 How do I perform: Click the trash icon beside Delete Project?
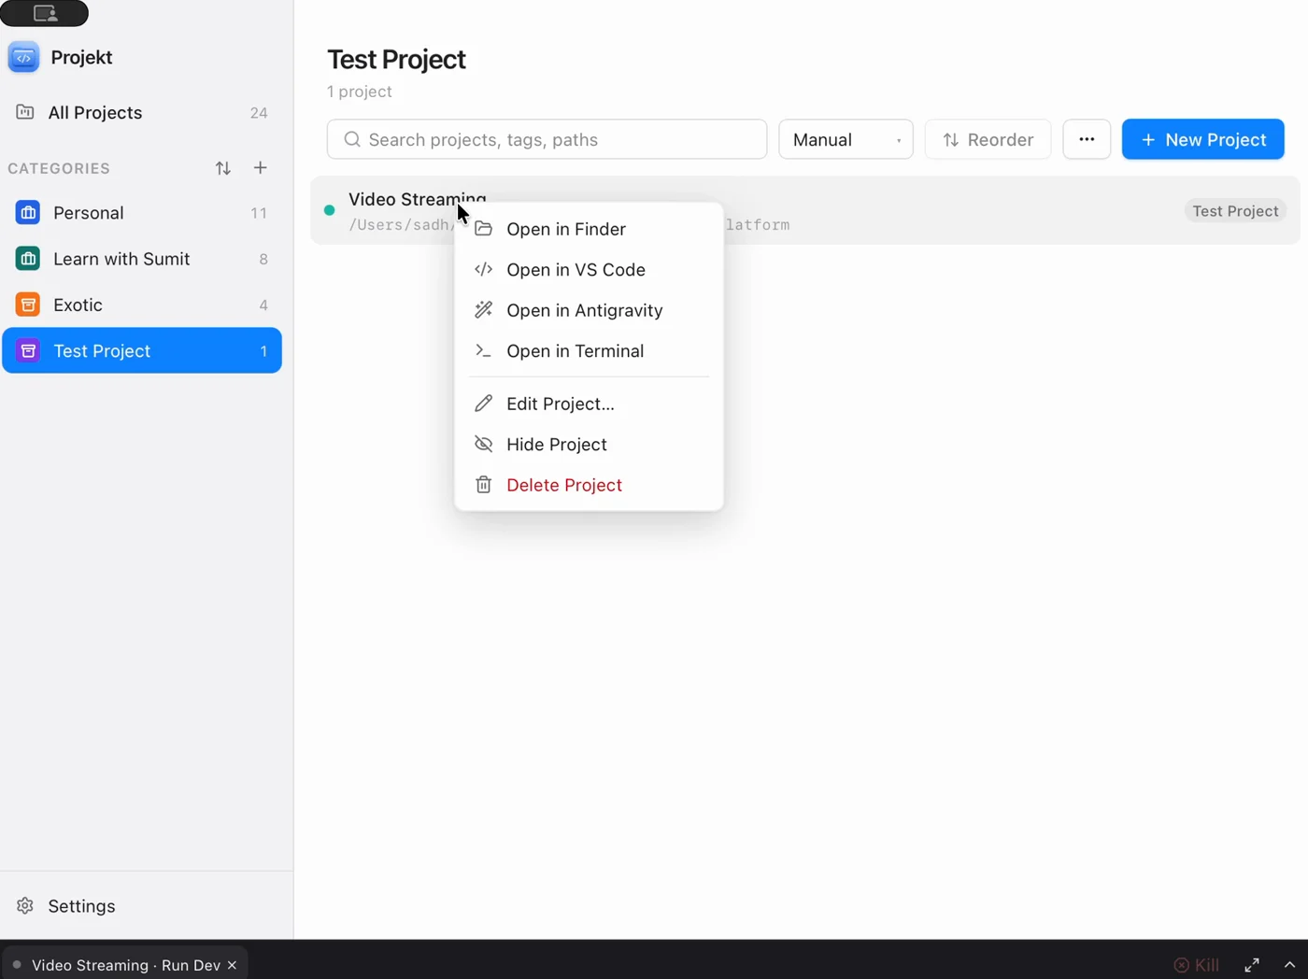click(x=483, y=485)
